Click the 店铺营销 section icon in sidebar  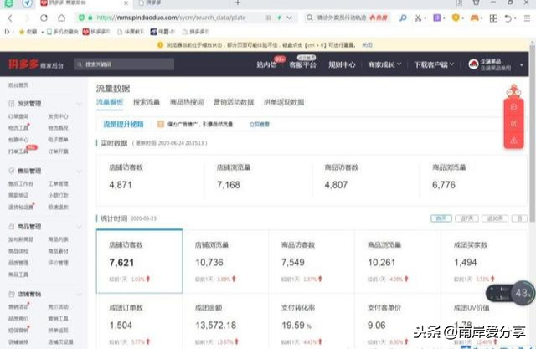[x=11, y=294]
